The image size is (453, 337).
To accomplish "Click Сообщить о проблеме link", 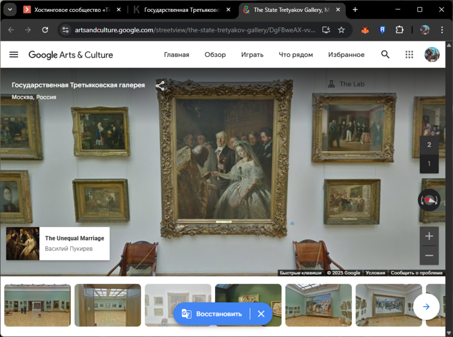I will click(417, 273).
